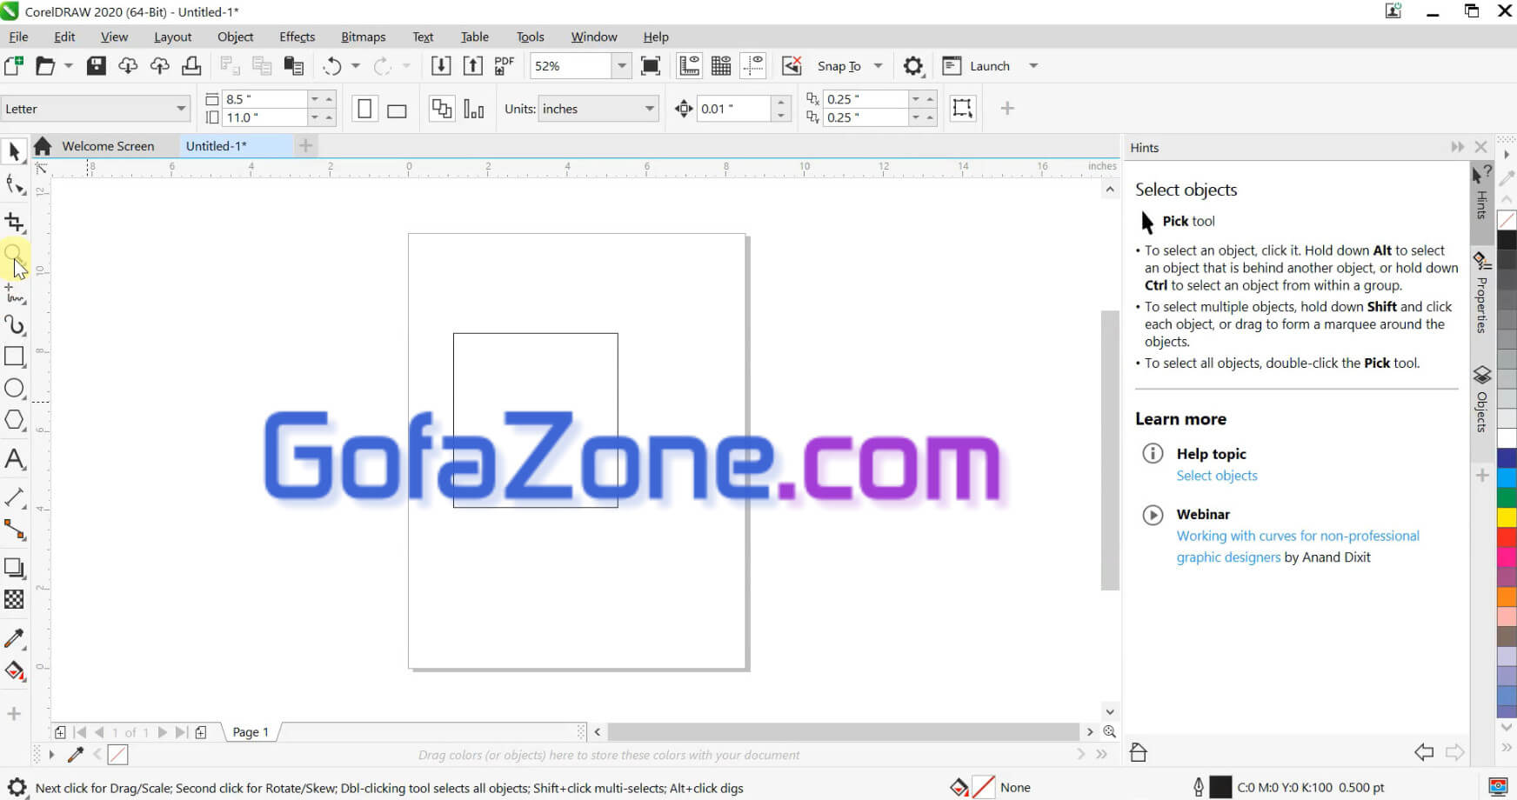Set page to portrait orientation

[x=364, y=110]
